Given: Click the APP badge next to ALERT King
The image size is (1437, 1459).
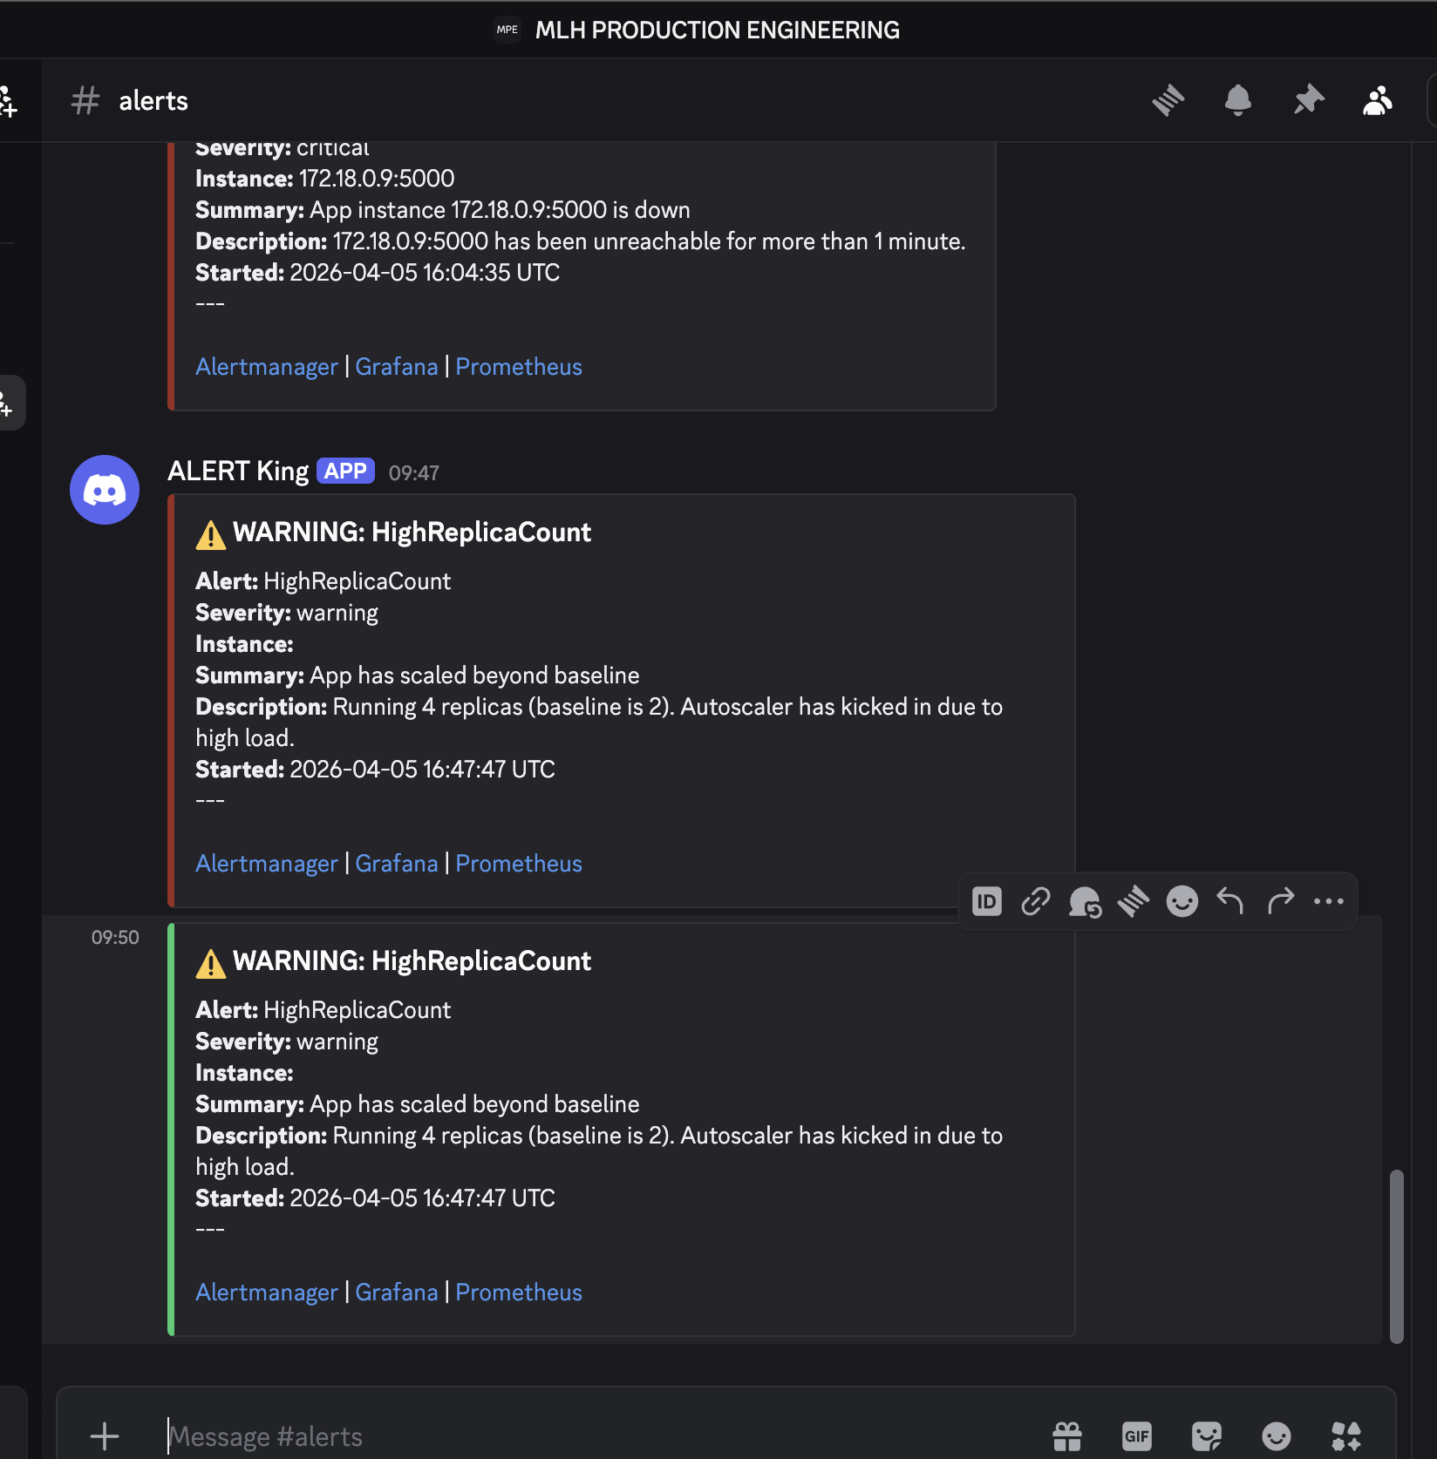Looking at the screenshot, I should point(346,471).
